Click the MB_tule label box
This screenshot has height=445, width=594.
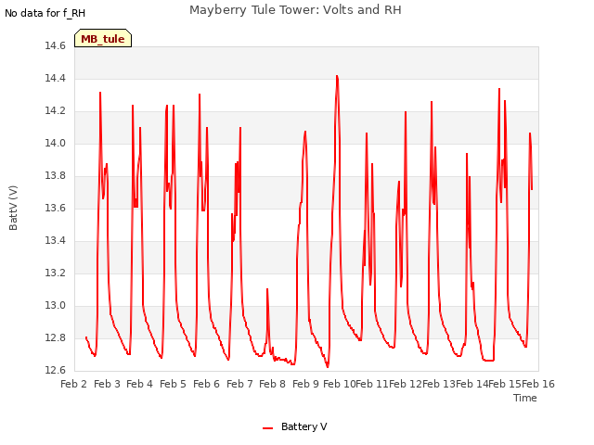[x=103, y=38]
